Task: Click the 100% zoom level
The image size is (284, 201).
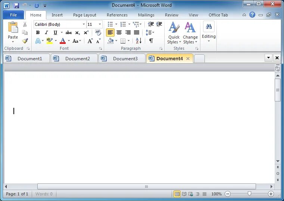Action: (x=216, y=194)
